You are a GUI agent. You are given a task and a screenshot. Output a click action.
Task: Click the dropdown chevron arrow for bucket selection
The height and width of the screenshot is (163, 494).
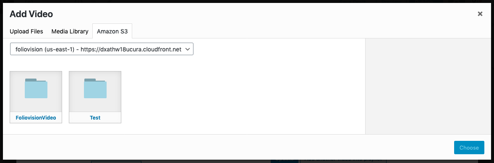point(187,49)
